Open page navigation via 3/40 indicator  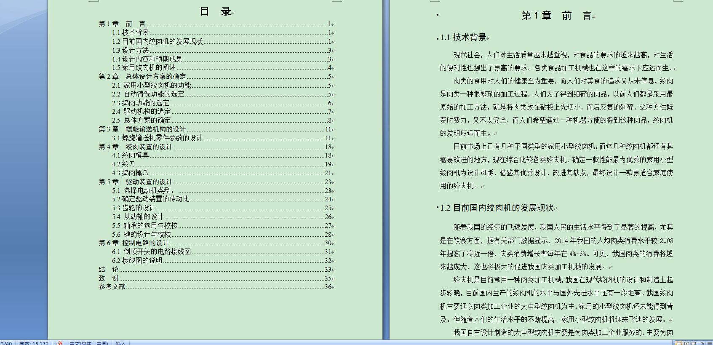click(x=6, y=343)
